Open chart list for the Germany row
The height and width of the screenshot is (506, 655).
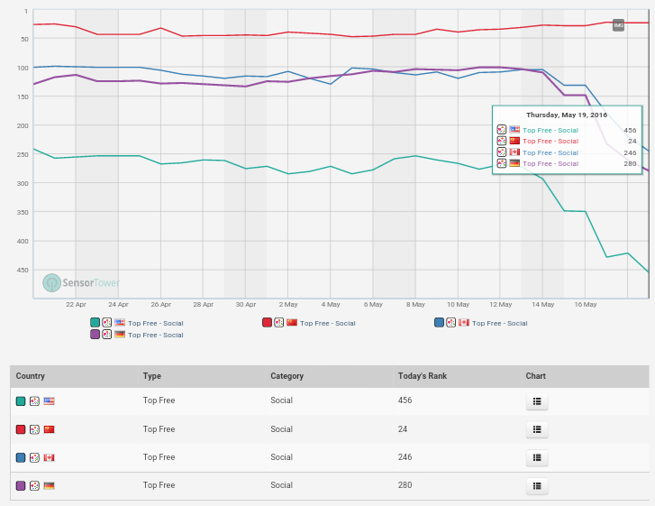(x=536, y=486)
